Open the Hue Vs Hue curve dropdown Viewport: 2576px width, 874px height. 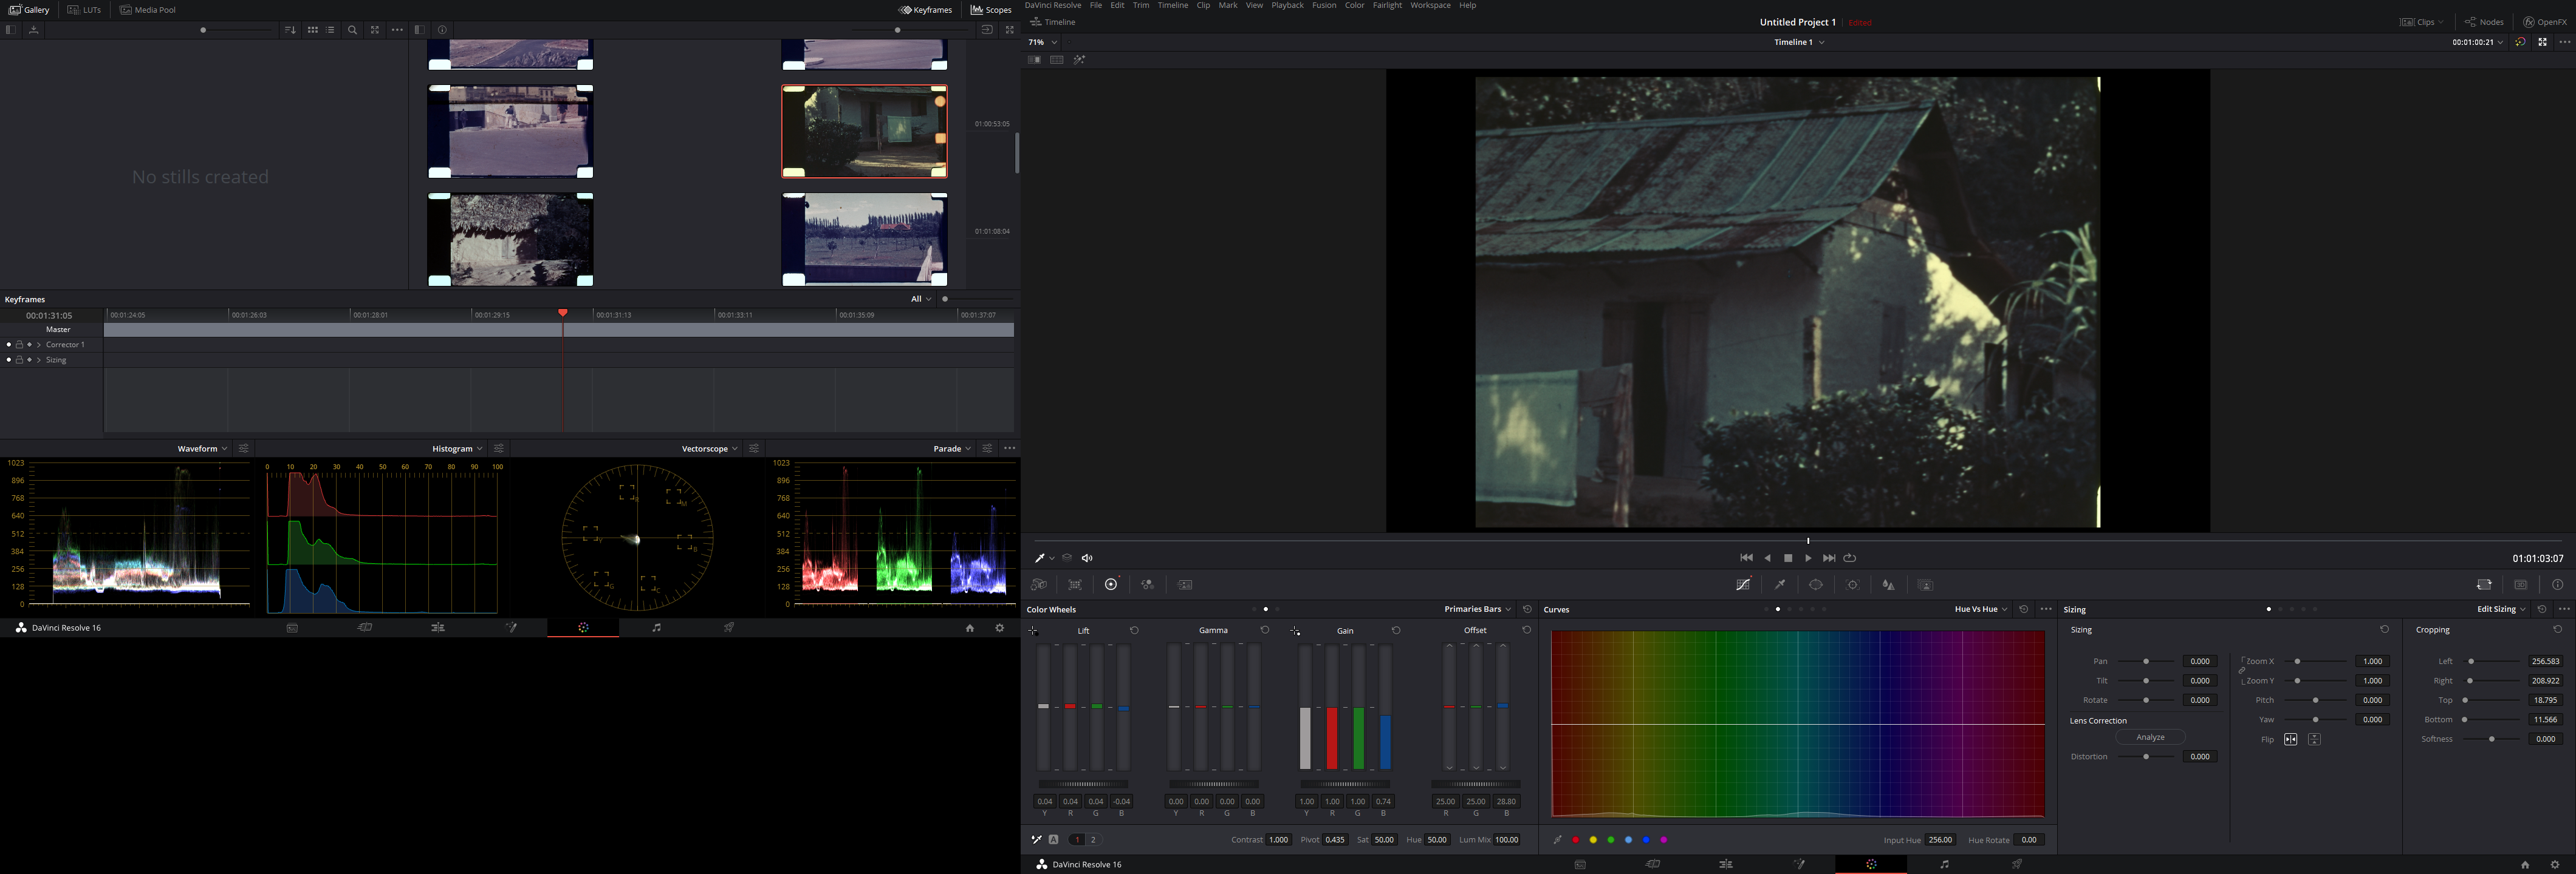[x=1980, y=609]
